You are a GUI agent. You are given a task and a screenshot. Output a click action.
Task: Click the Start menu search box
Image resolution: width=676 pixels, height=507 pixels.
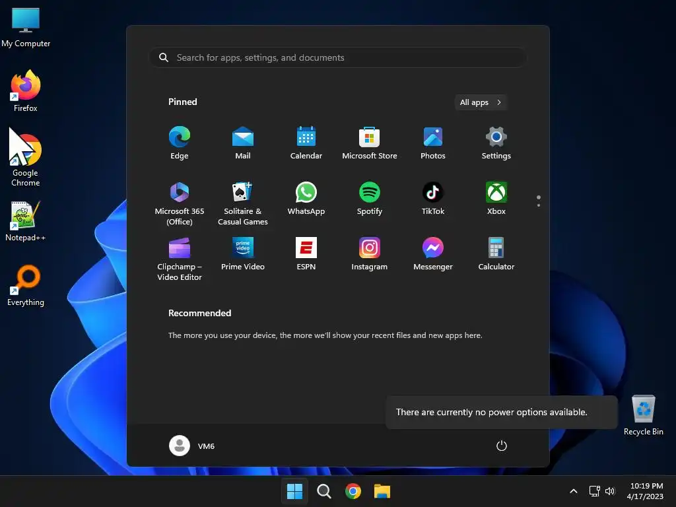pos(338,57)
